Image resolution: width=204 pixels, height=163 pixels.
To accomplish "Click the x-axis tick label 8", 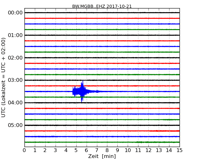I will (107, 150).
